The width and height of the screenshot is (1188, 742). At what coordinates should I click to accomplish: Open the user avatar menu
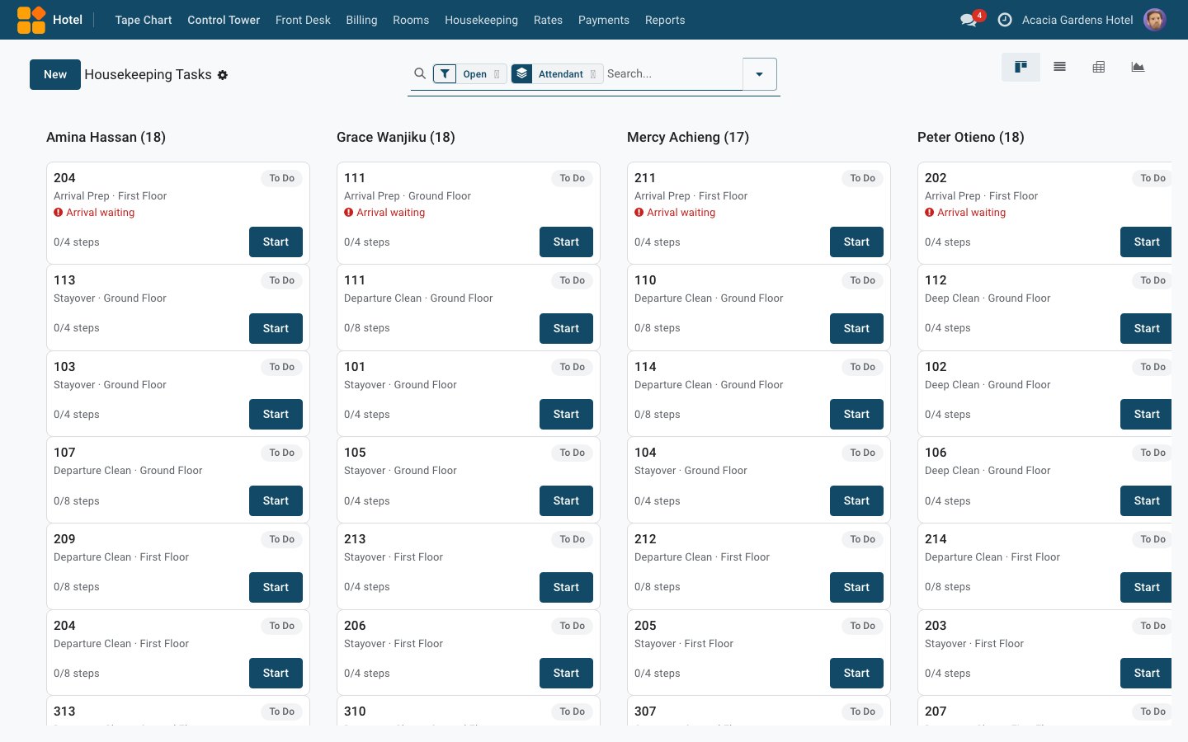click(x=1155, y=20)
